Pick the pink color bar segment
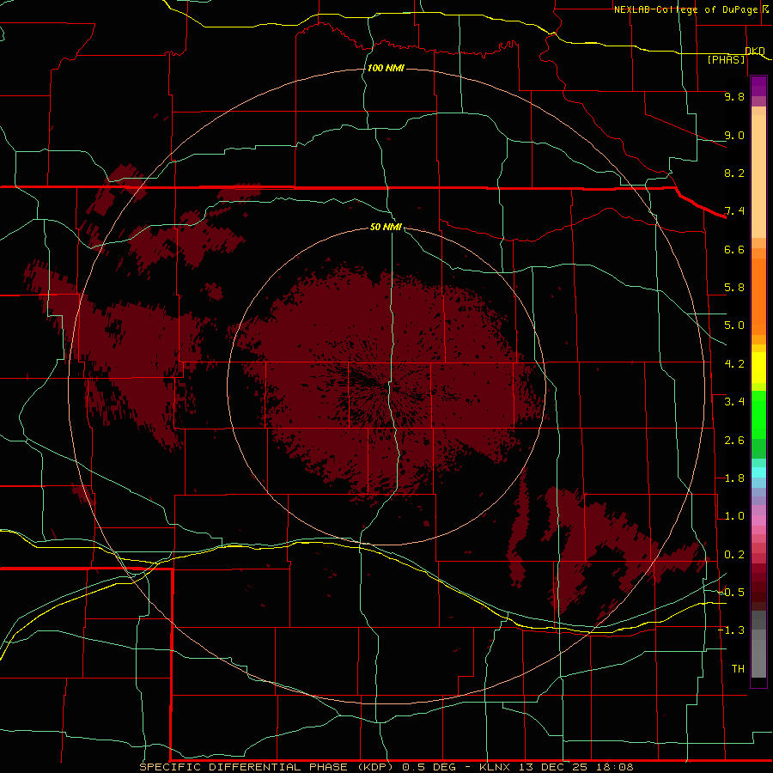The image size is (773, 773). coord(758,520)
